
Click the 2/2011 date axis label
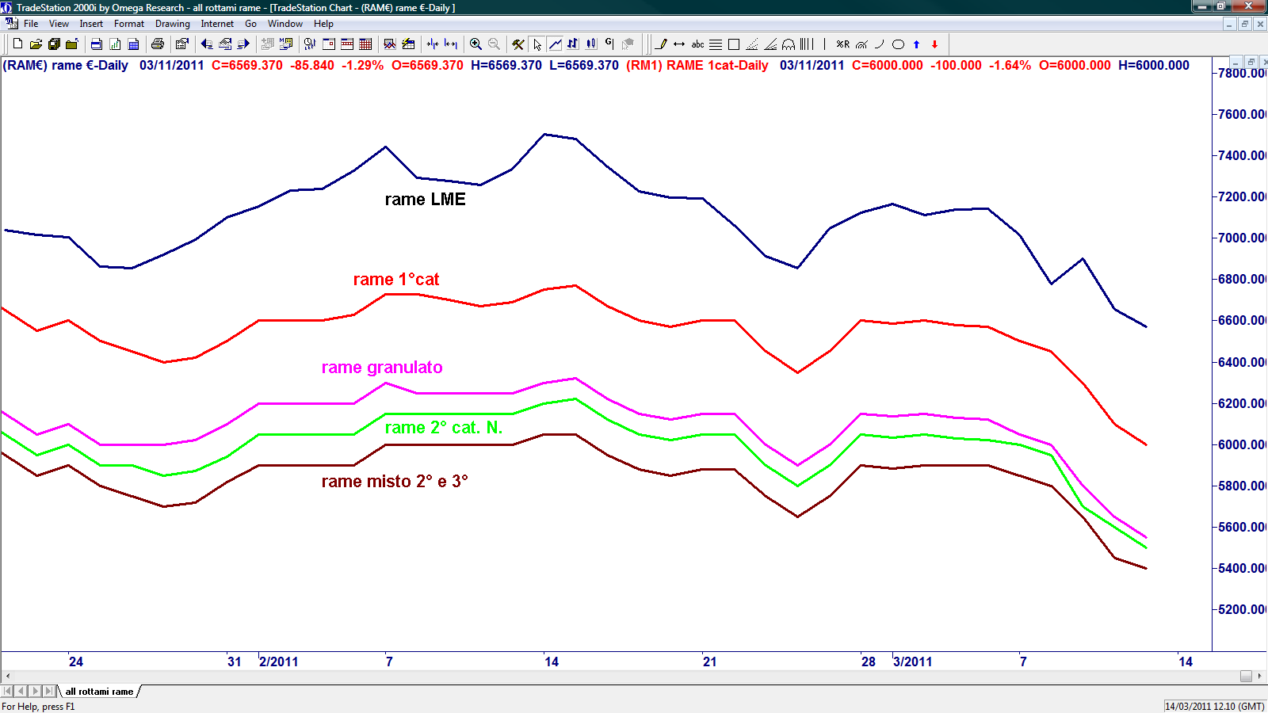[x=279, y=662]
